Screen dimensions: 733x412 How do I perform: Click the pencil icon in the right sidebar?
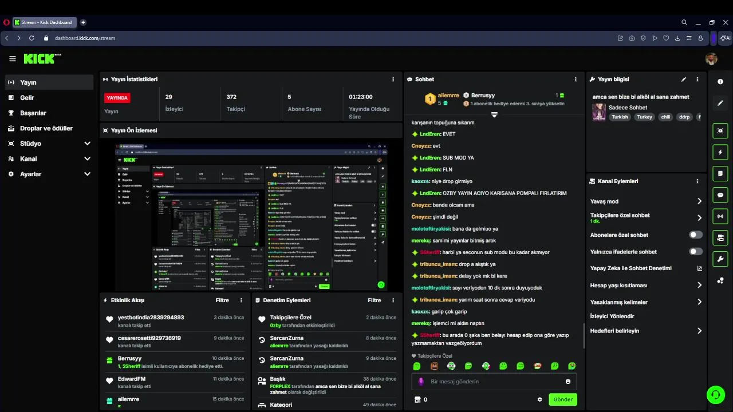pos(720,104)
